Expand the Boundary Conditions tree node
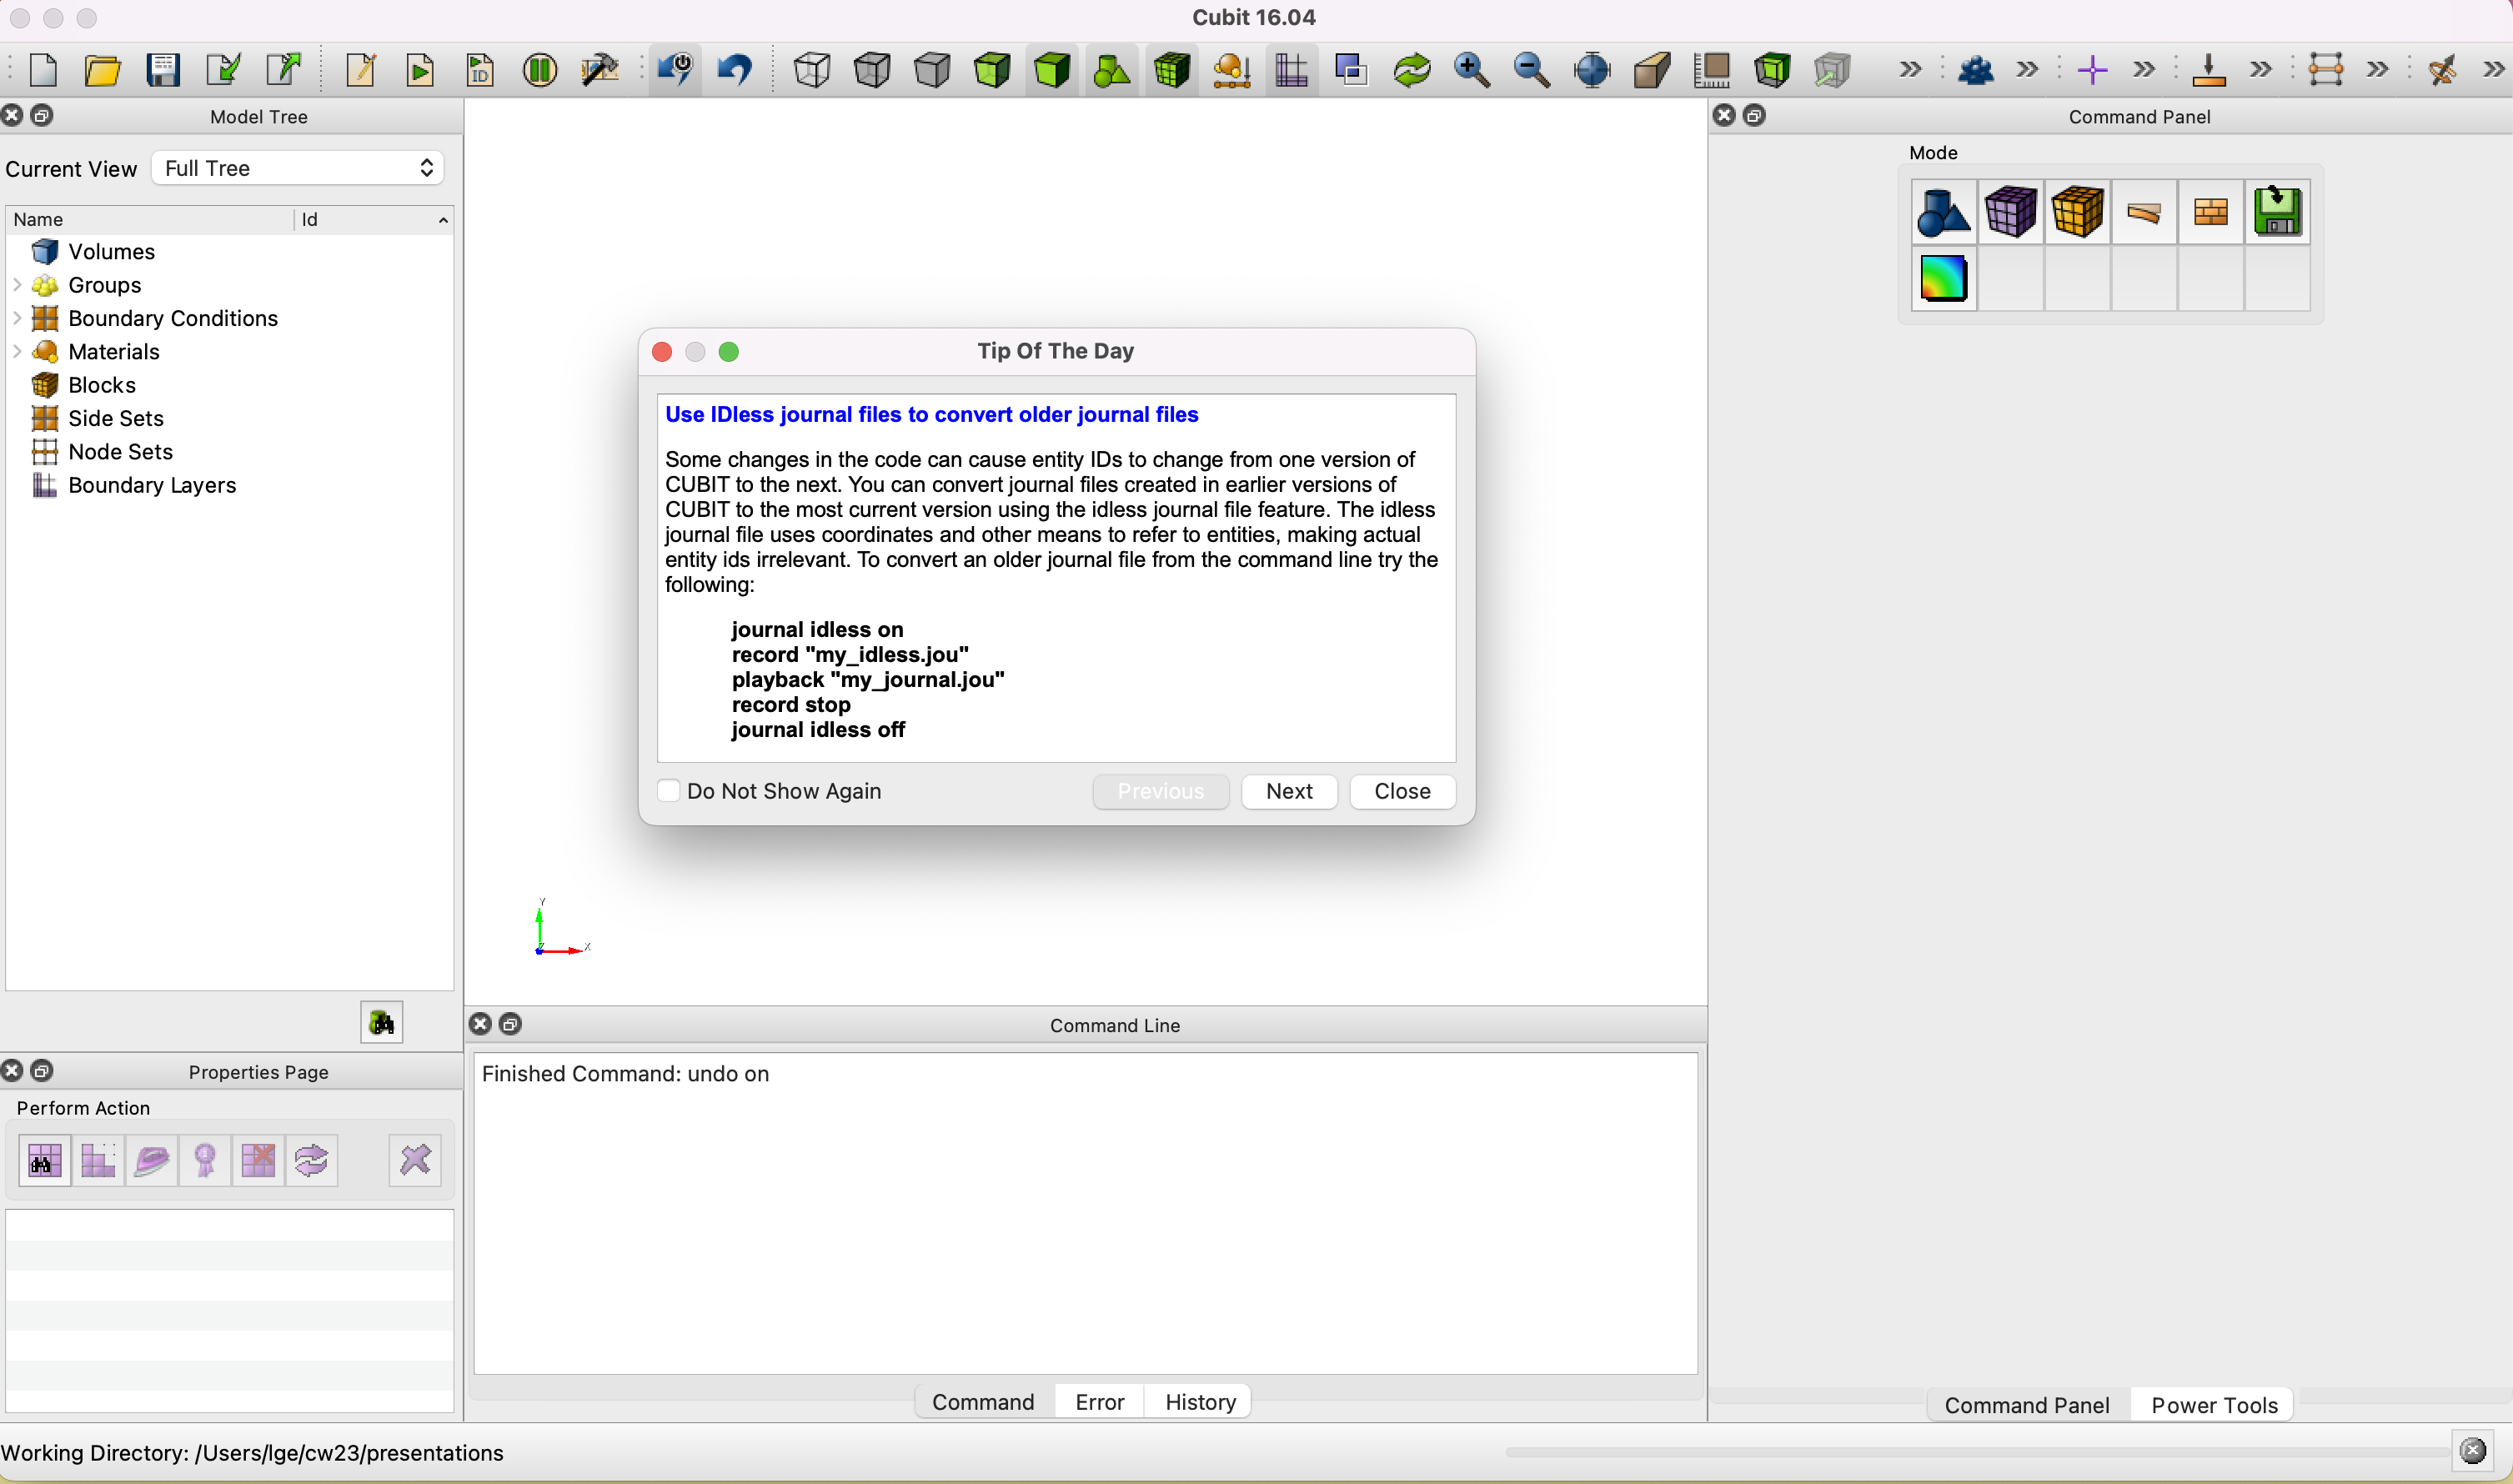Screen dimensions: 2513x1484 pyautogui.click(x=17, y=318)
